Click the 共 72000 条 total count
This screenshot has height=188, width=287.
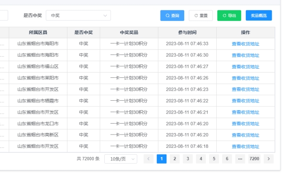point(88,159)
